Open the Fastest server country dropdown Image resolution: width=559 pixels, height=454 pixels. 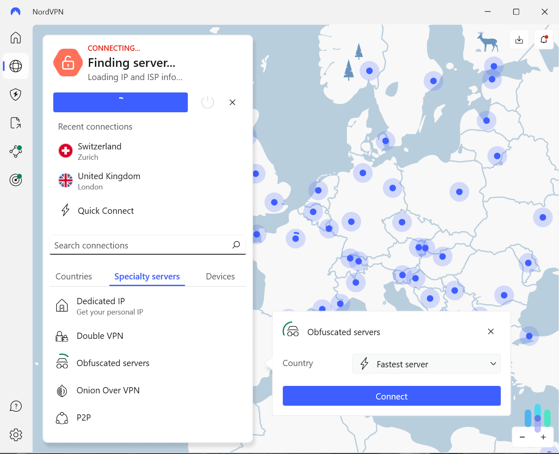(426, 364)
